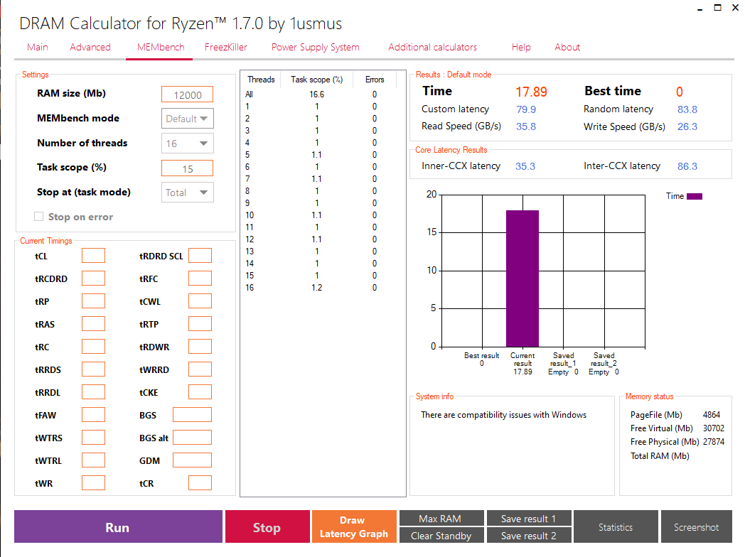Click the tFAW timing field
Image resolution: width=745 pixels, height=557 pixels.
click(x=93, y=414)
